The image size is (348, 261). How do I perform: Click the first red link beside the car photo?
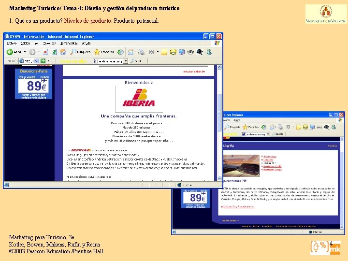tap(269, 157)
